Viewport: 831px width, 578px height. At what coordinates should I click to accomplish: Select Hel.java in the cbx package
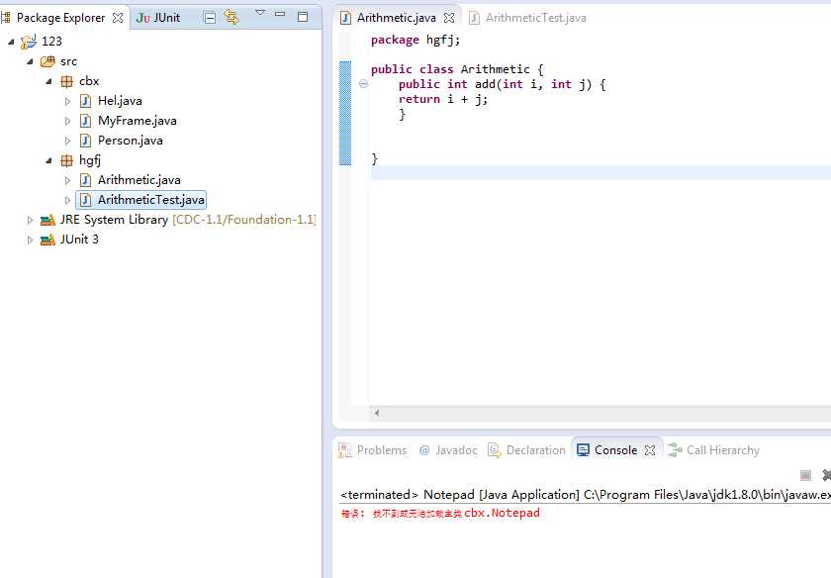pos(119,101)
